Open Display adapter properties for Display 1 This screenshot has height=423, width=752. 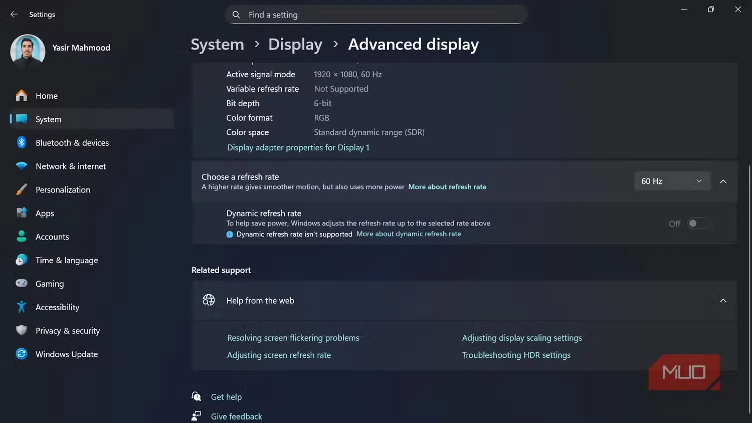298,147
